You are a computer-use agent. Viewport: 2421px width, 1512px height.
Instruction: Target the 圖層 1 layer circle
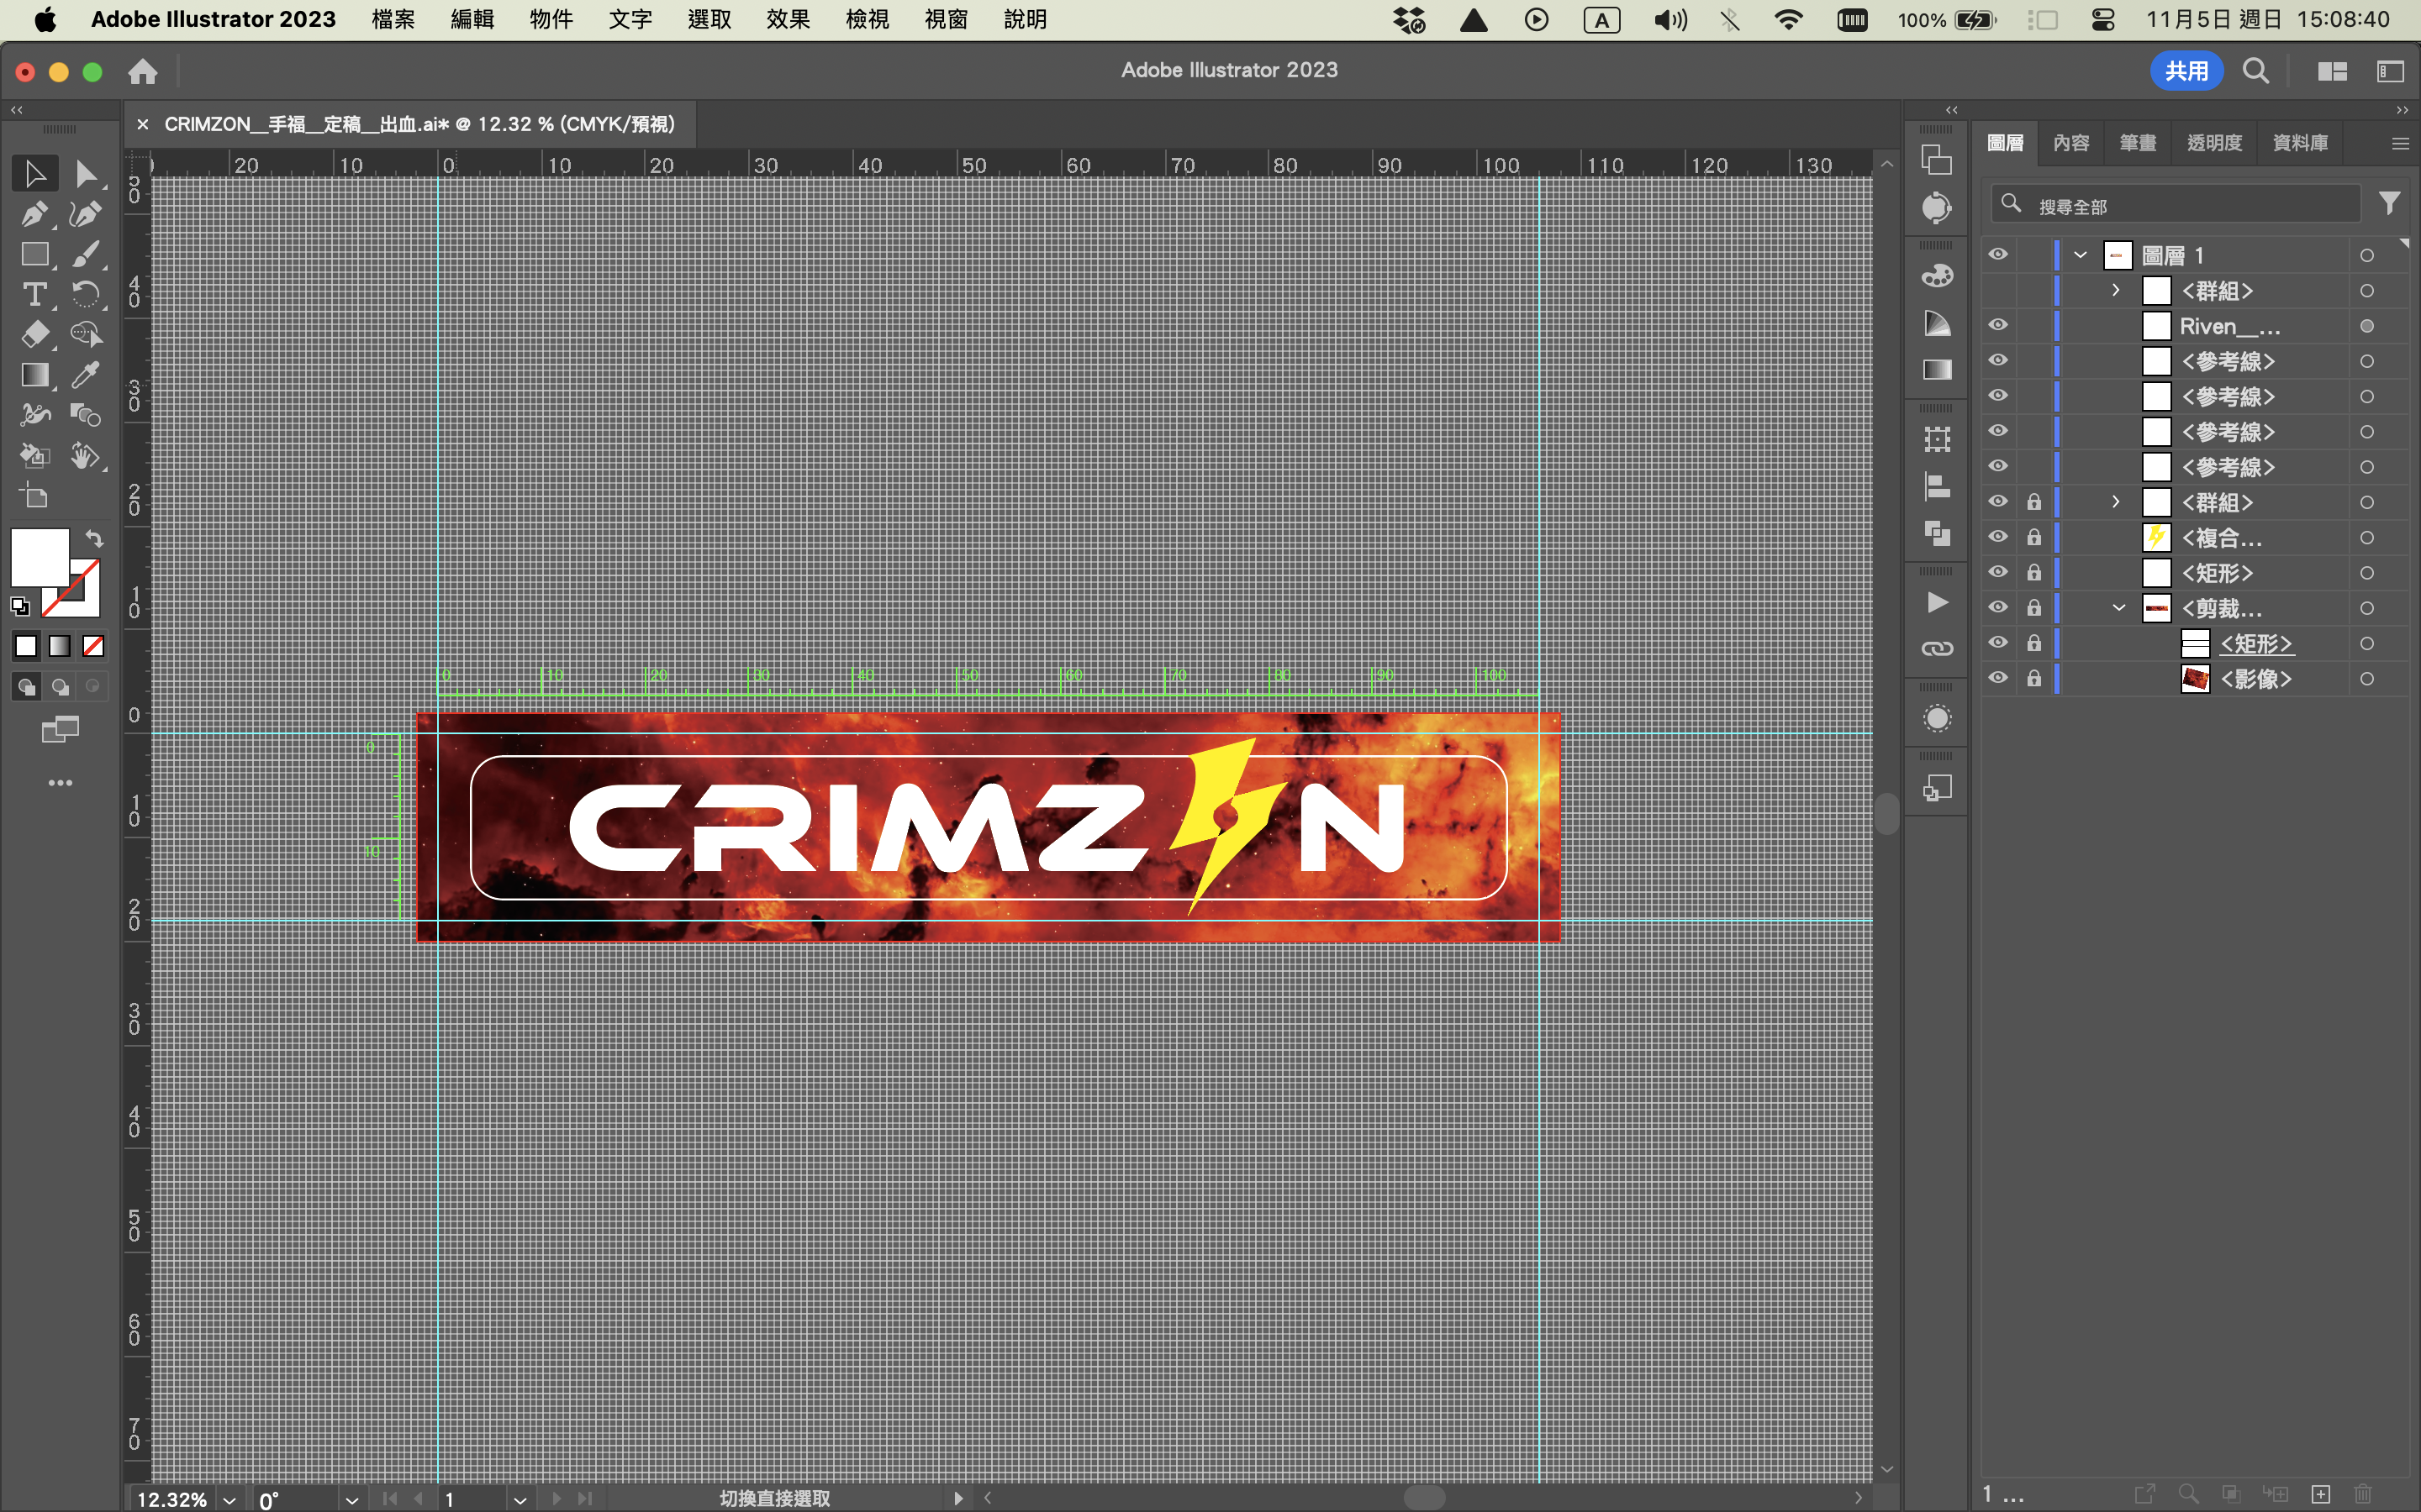point(2367,256)
